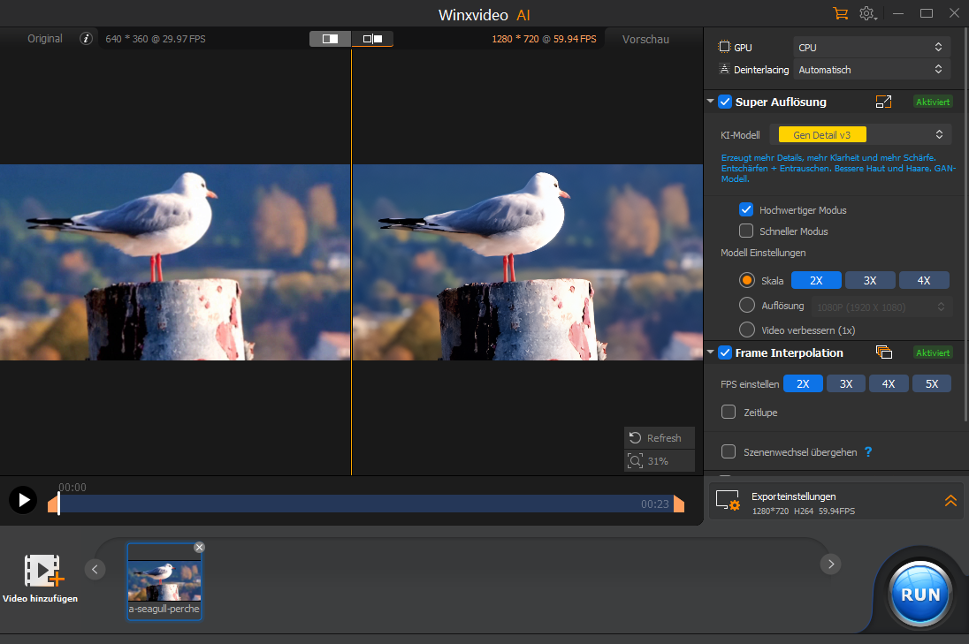Click the Frame Interpolation layers icon
Image resolution: width=969 pixels, height=644 pixels.
[883, 352]
